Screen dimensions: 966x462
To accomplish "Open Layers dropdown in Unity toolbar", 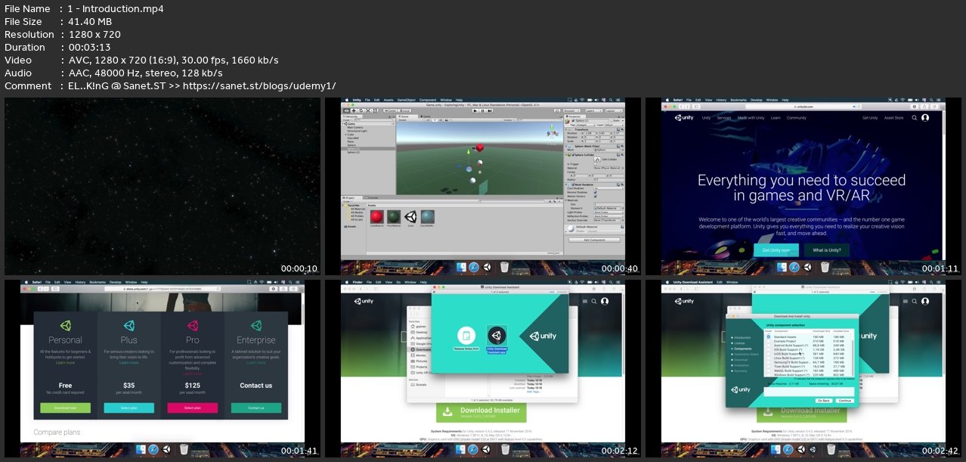I will 594,111.
